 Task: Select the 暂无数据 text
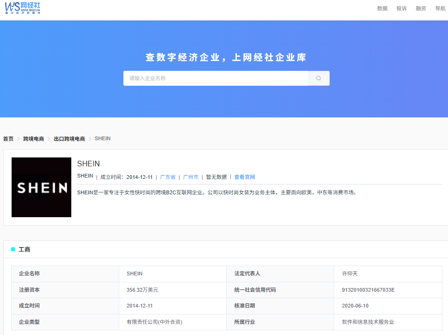click(x=216, y=177)
